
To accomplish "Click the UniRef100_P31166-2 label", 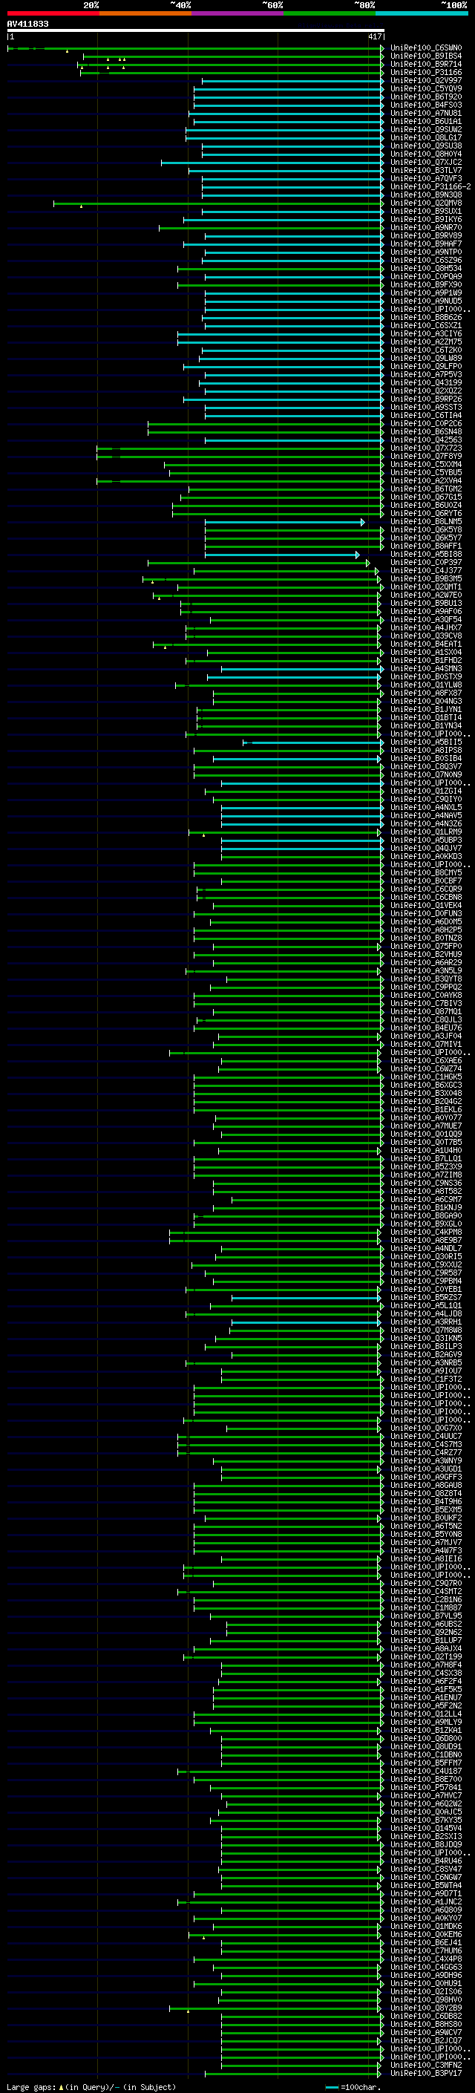I will (x=430, y=187).
